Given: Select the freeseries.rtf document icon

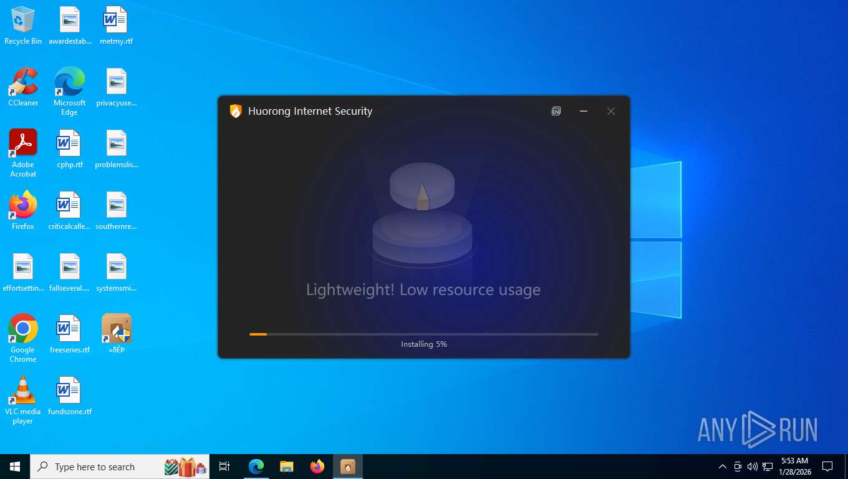Looking at the screenshot, I should (70, 334).
